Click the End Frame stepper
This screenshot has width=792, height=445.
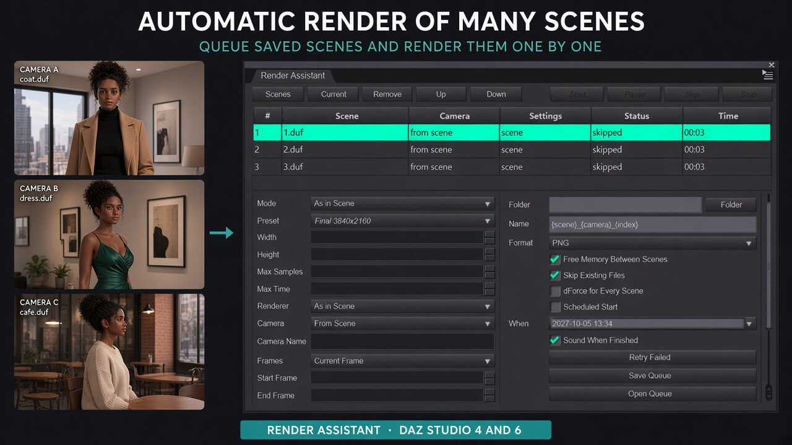489,396
